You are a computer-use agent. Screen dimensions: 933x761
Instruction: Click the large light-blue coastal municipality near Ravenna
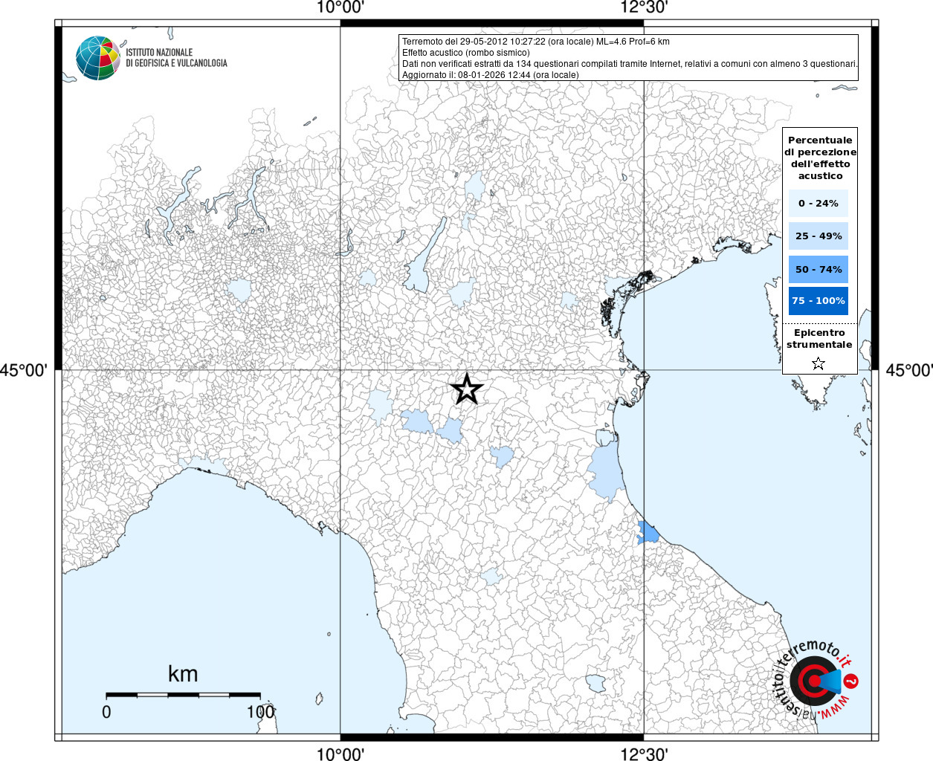(x=606, y=470)
